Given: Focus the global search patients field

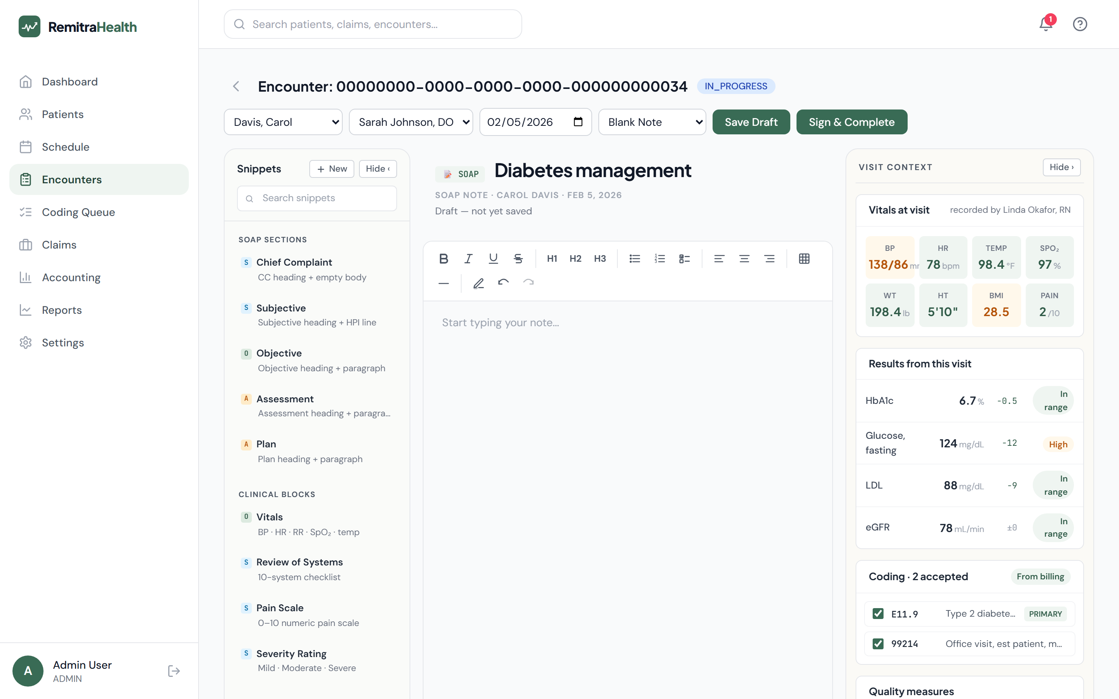Looking at the screenshot, I should (373, 24).
